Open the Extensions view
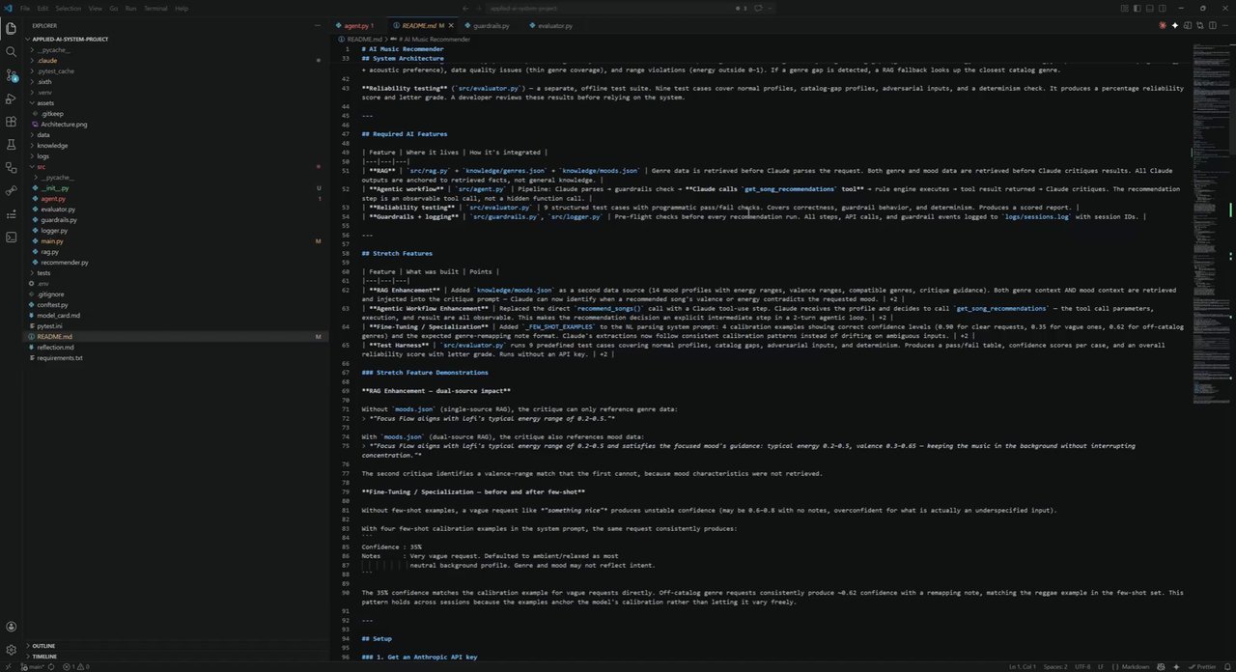1236x672 pixels. click(x=11, y=122)
